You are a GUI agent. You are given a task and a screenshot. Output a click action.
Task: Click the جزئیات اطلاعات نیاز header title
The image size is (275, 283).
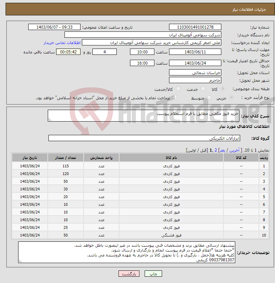249,9
